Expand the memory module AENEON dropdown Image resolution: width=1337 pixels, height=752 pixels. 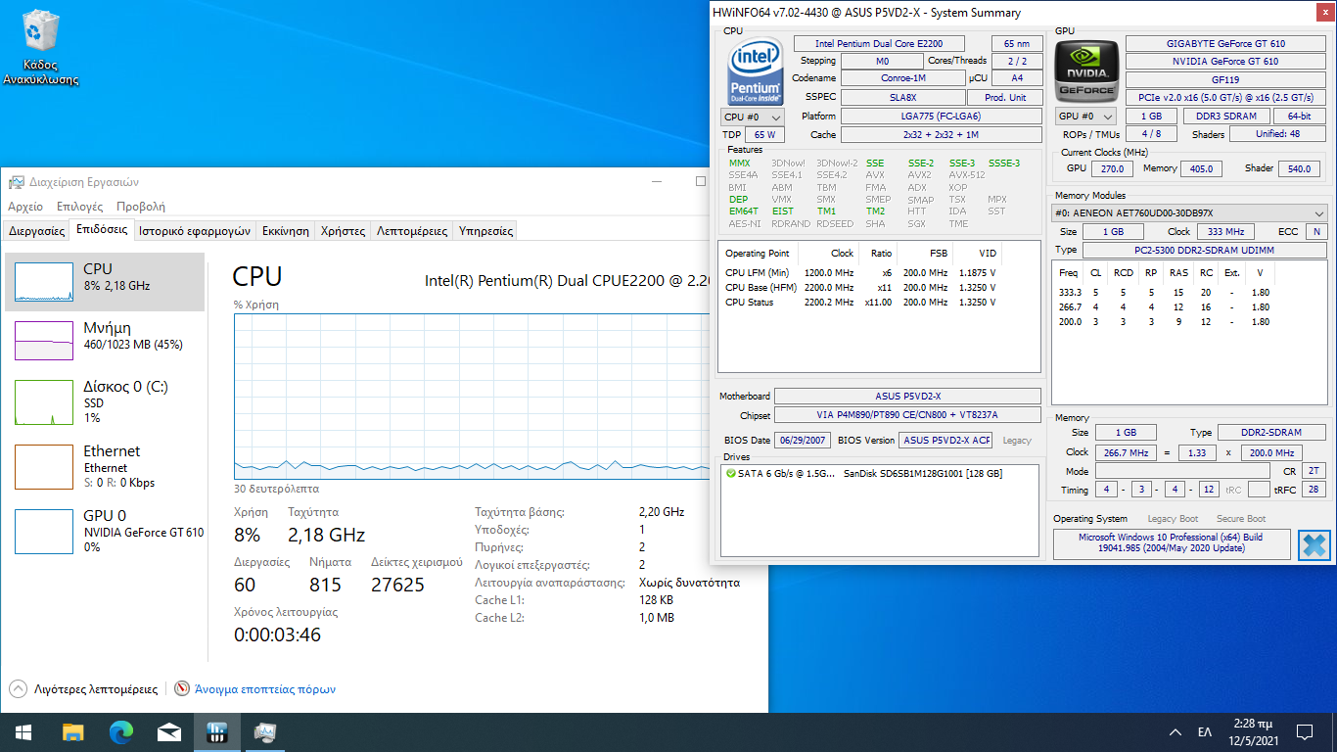(x=1189, y=213)
